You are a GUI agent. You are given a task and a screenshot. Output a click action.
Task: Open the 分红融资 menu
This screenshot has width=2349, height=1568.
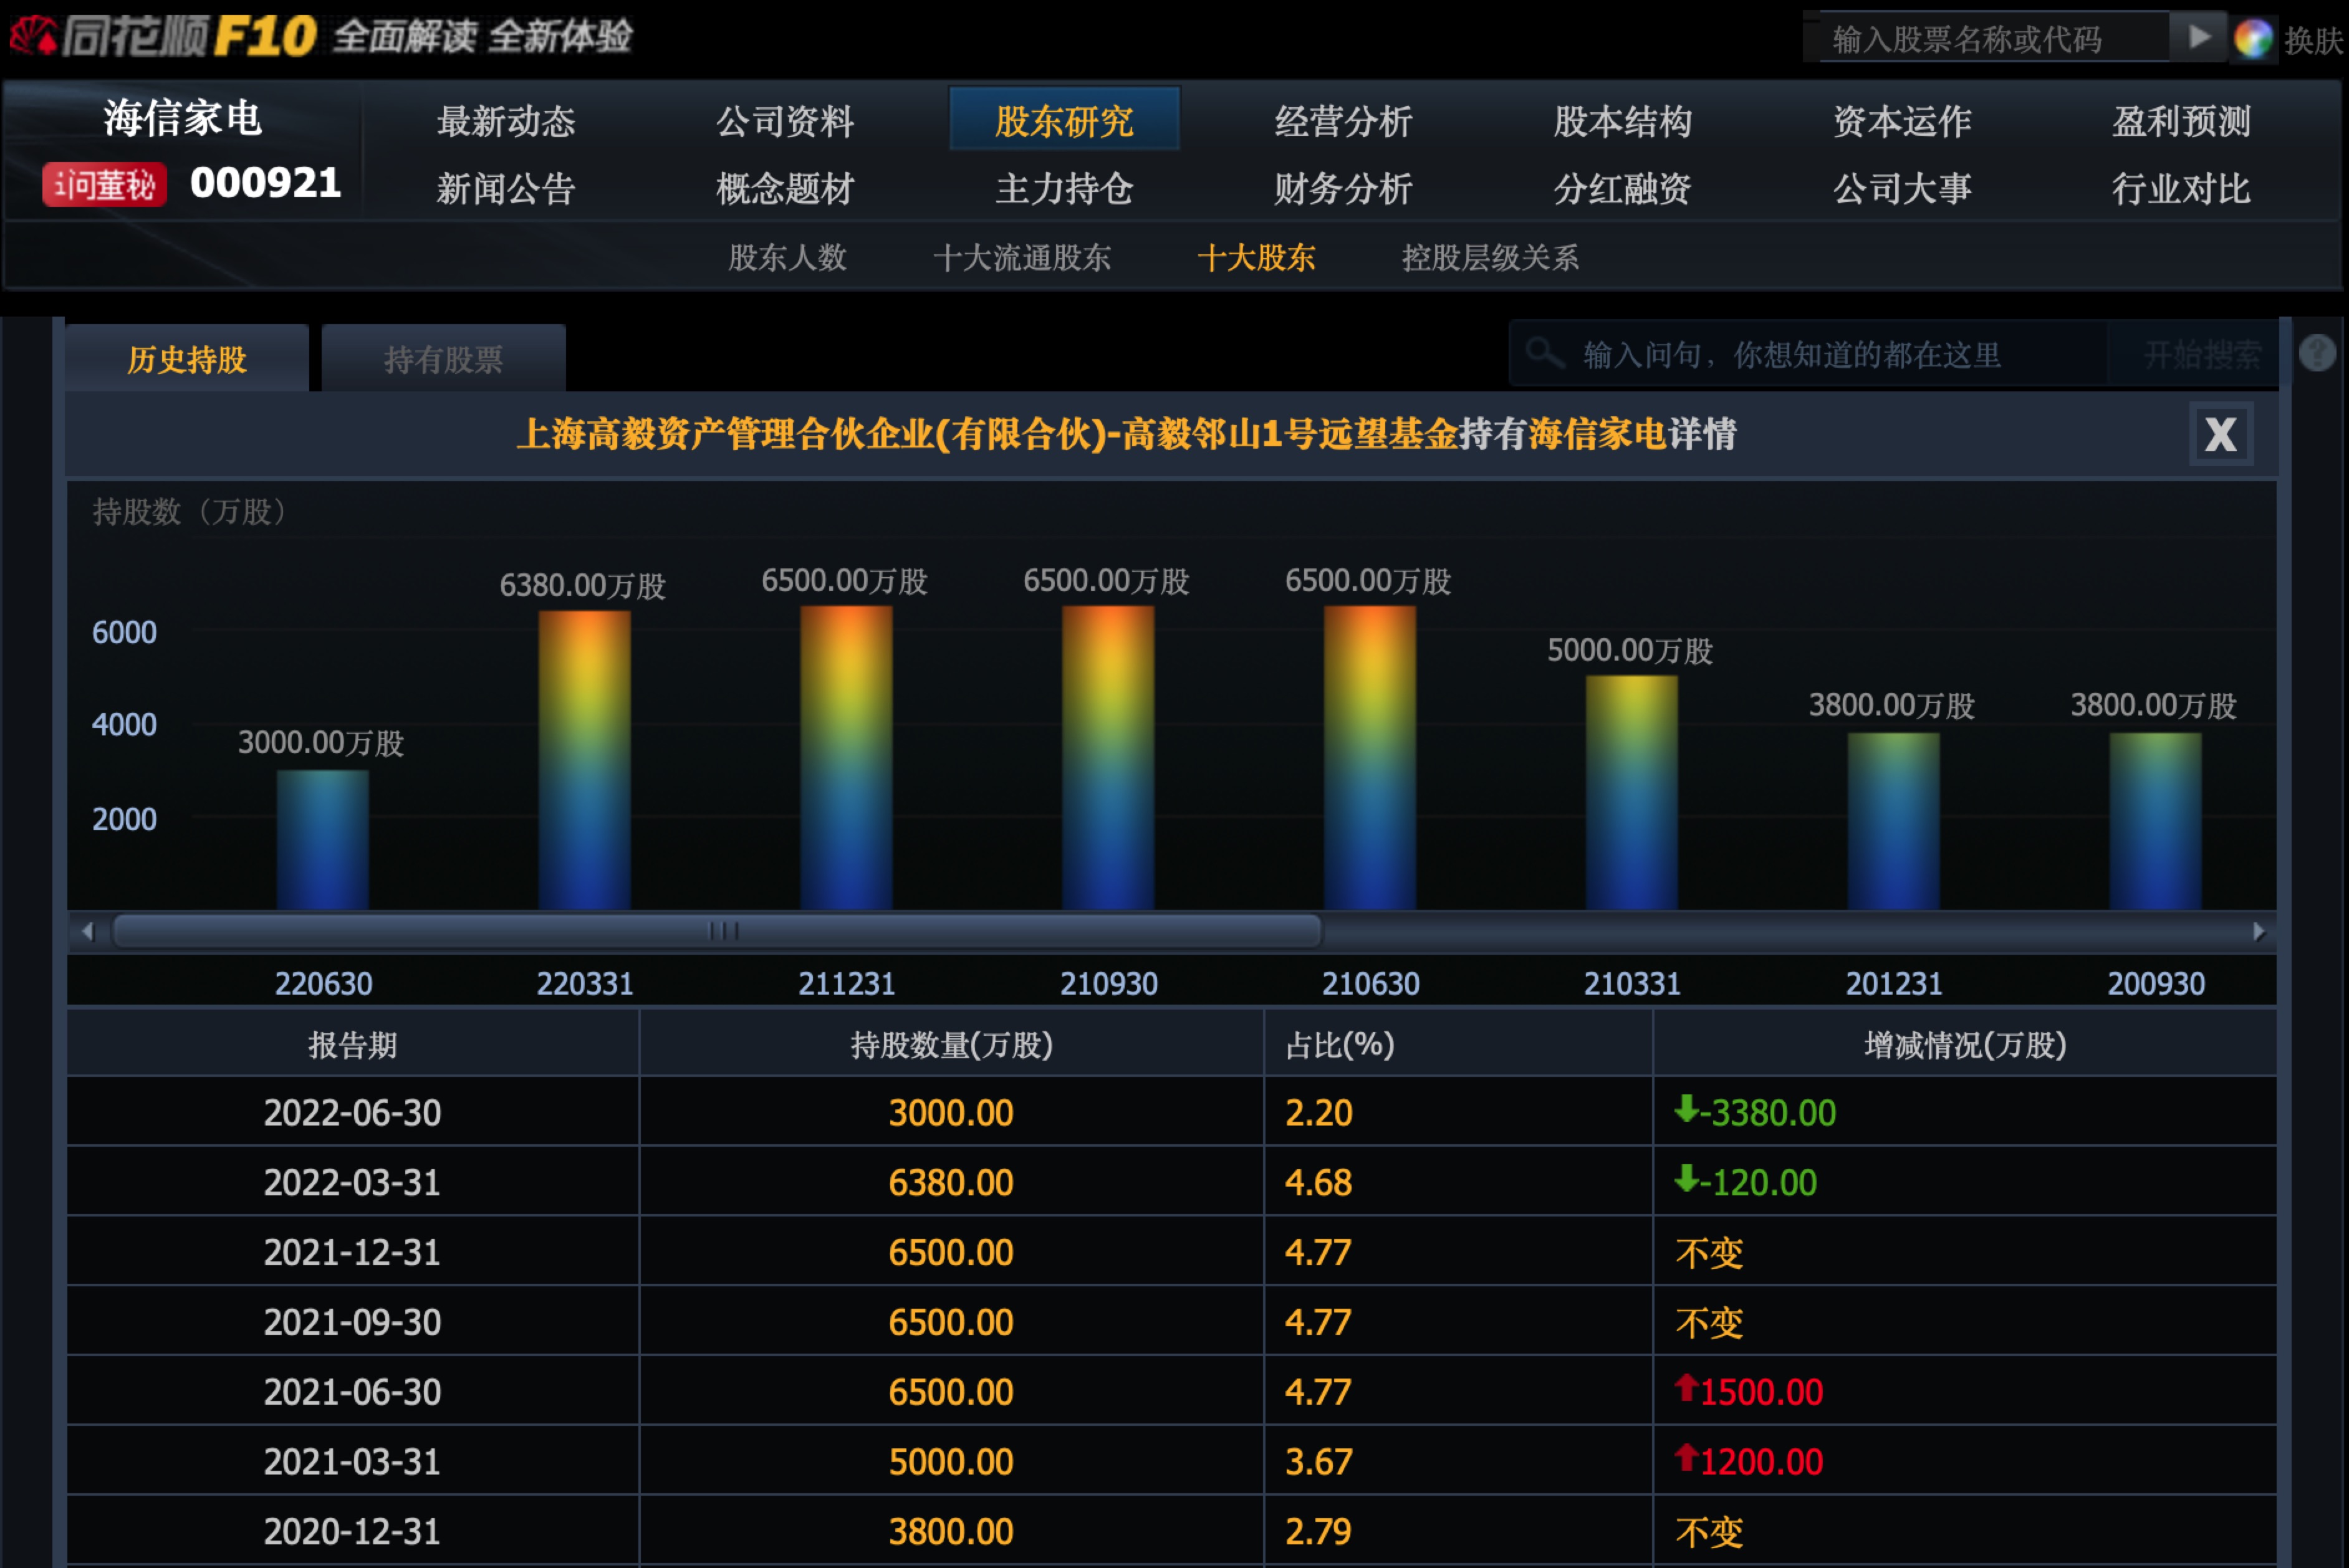coord(1622,188)
